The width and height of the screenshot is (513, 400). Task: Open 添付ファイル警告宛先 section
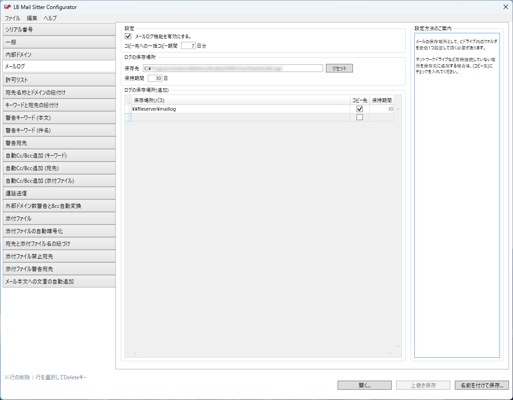[x=59, y=269]
